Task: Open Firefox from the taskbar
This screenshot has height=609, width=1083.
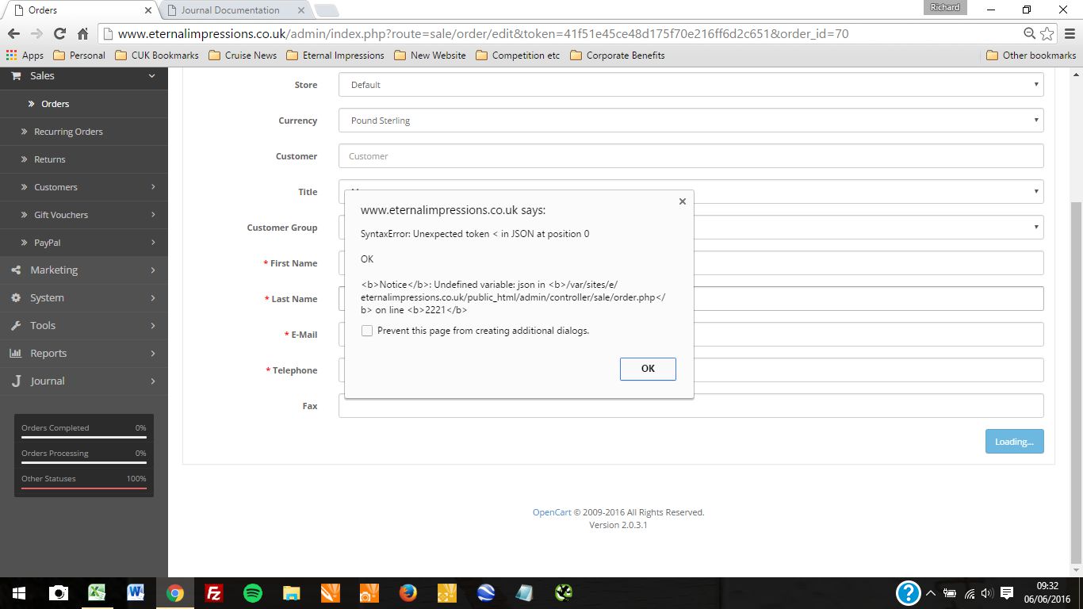Action: [408, 592]
